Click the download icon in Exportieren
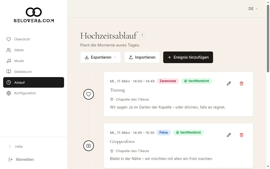270x169 pixels. point(87,57)
